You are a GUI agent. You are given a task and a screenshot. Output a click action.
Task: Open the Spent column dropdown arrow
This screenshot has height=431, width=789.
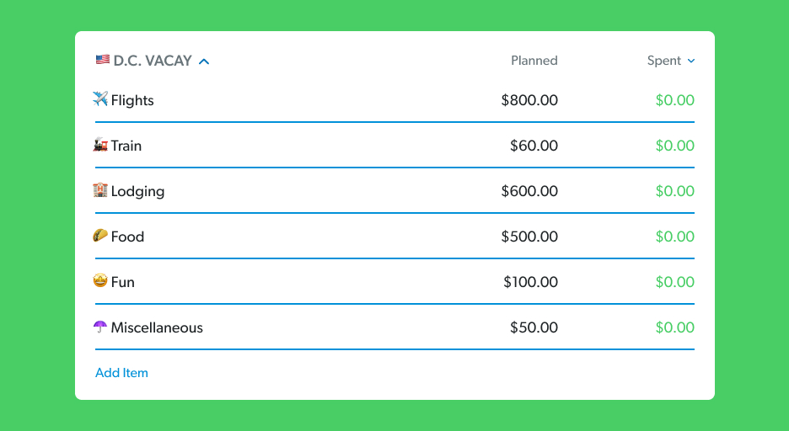pyautogui.click(x=691, y=61)
